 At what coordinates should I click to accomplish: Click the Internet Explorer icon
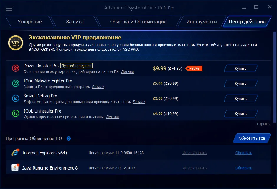(x=15, y=153)
